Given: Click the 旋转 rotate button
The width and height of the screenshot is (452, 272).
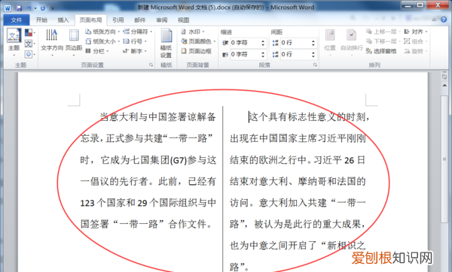Looking at the screenshot, I should point(414,51).
